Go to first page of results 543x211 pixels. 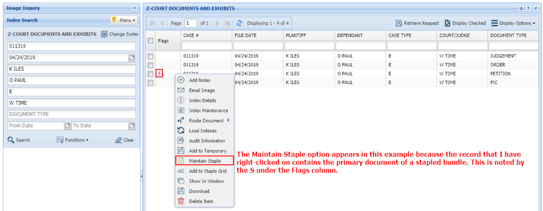tap(153, 23)
